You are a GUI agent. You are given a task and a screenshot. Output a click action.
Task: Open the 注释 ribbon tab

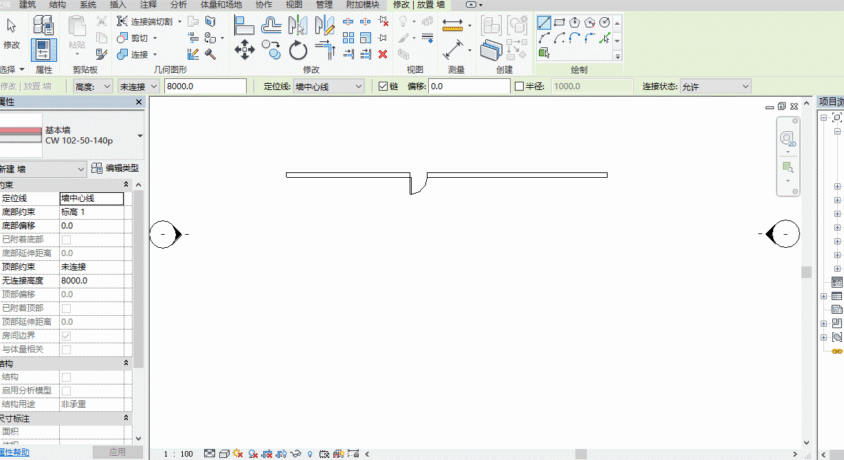point(148,5)
